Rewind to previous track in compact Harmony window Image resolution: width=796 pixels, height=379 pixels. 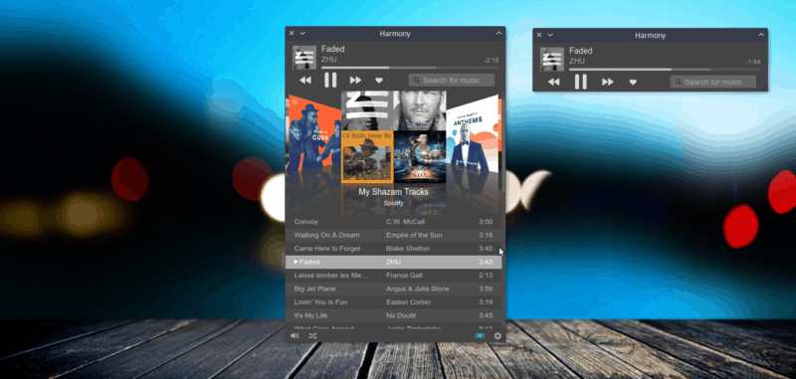click(554, 82)
